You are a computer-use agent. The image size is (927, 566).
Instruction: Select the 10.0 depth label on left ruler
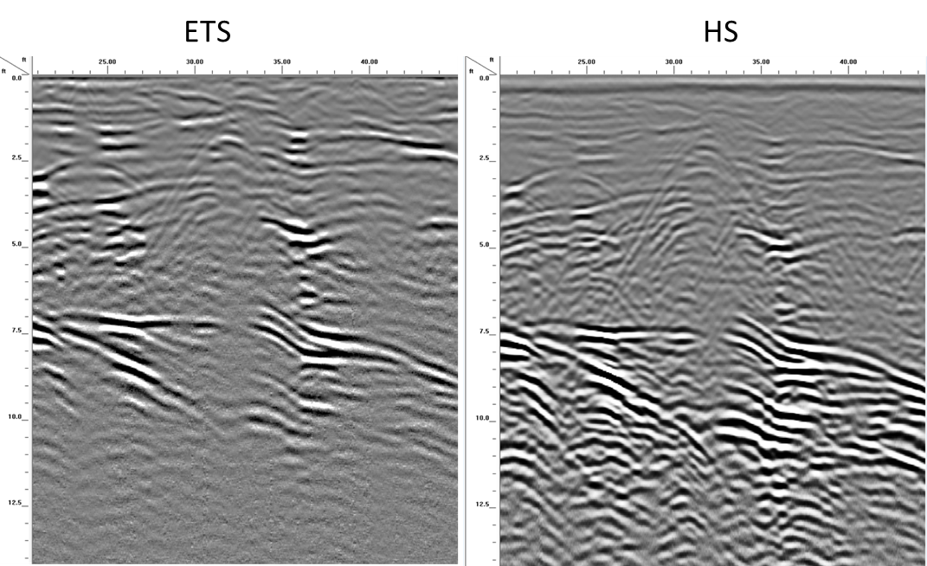pos(18,417)
